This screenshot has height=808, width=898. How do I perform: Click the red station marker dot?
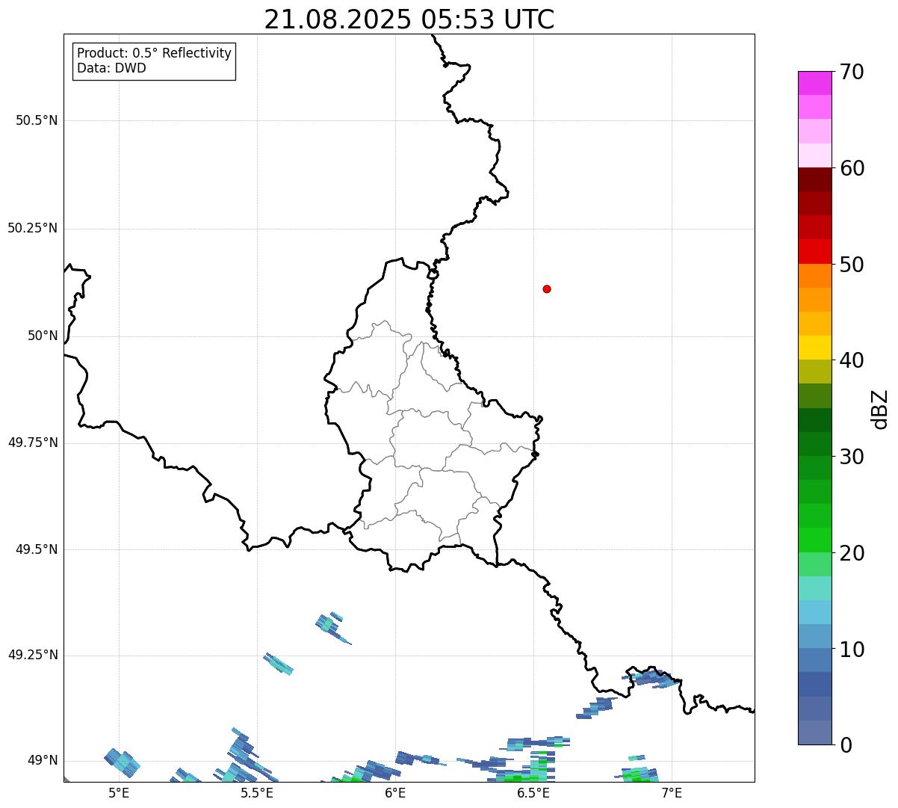pyautogui.click(x=547, y=289)
